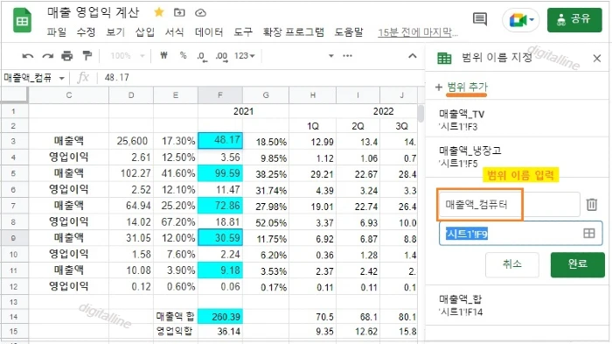Select the 매출액_냉장고 named range
The height and width of the screenshot is (344, 612).
pos(516,156)
